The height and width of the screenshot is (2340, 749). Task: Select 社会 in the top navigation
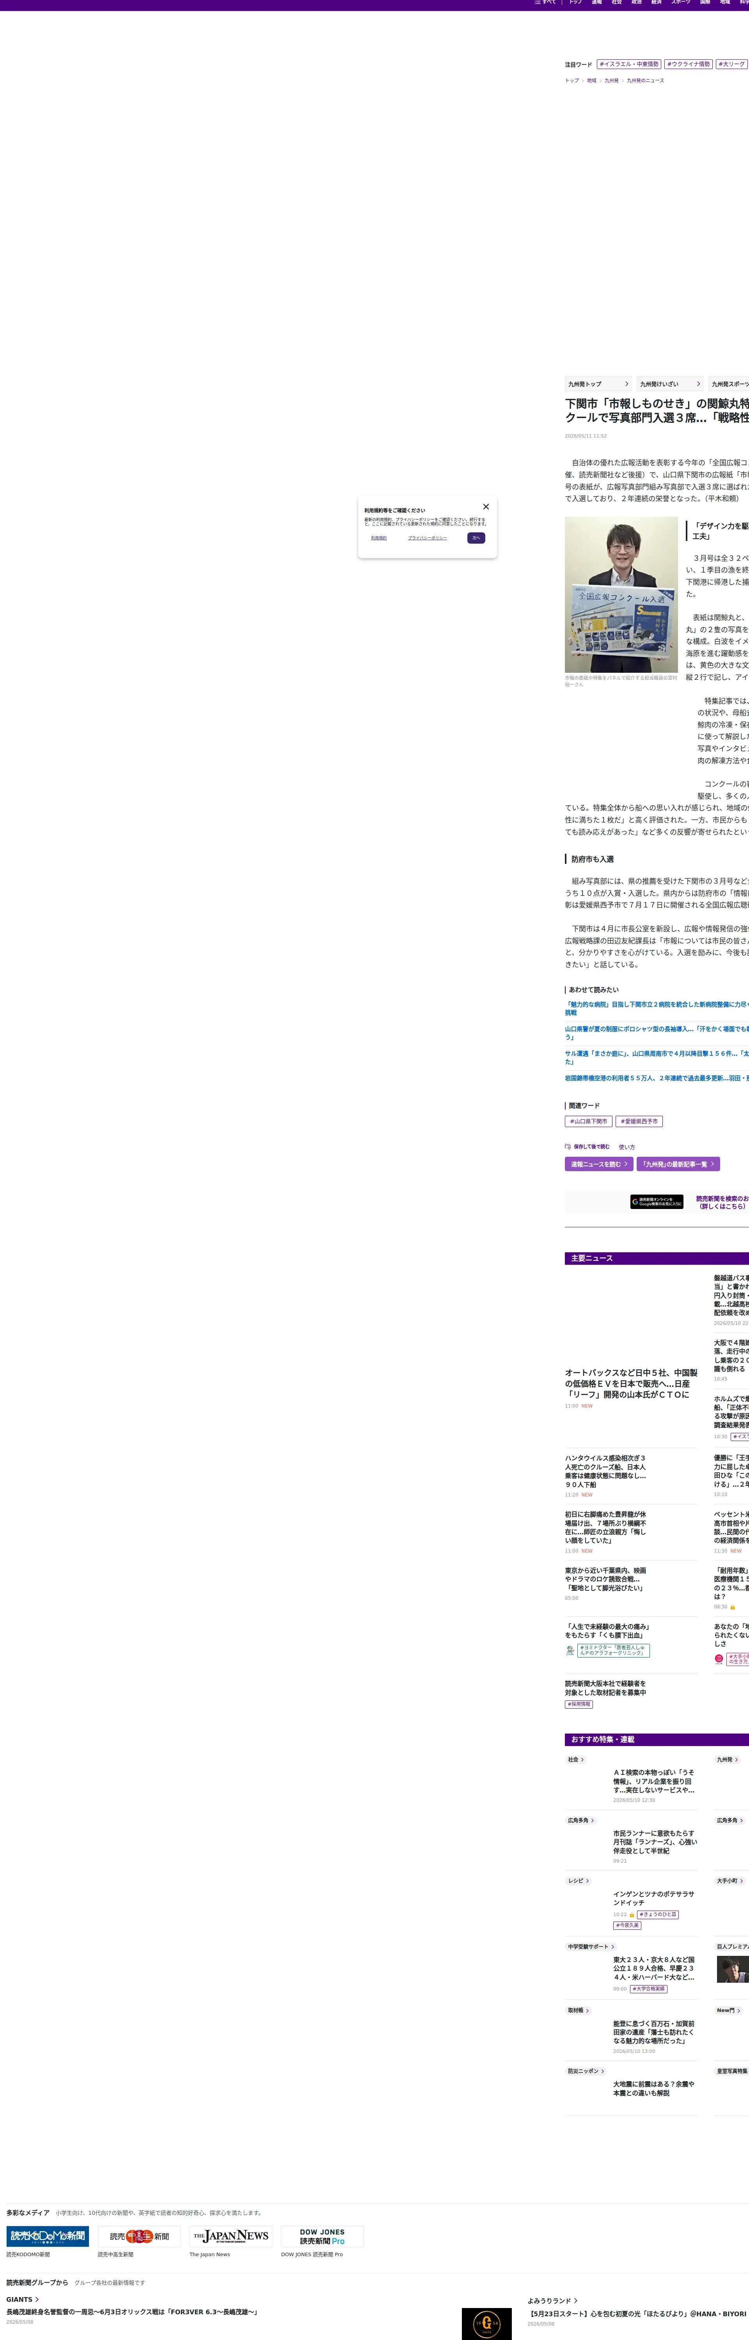click(x=616, y=3)
